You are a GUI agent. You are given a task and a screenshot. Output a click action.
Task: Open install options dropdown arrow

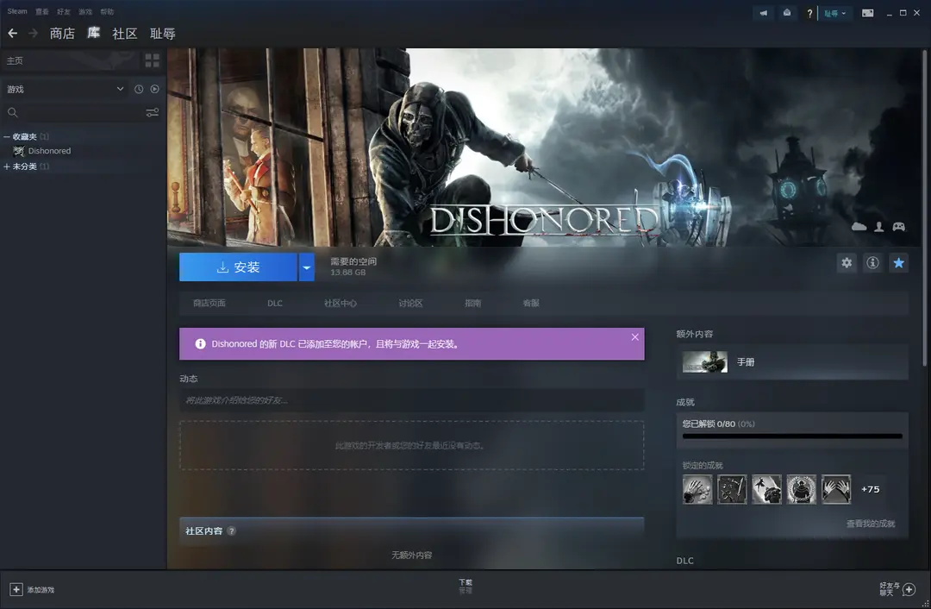point(306,267)
